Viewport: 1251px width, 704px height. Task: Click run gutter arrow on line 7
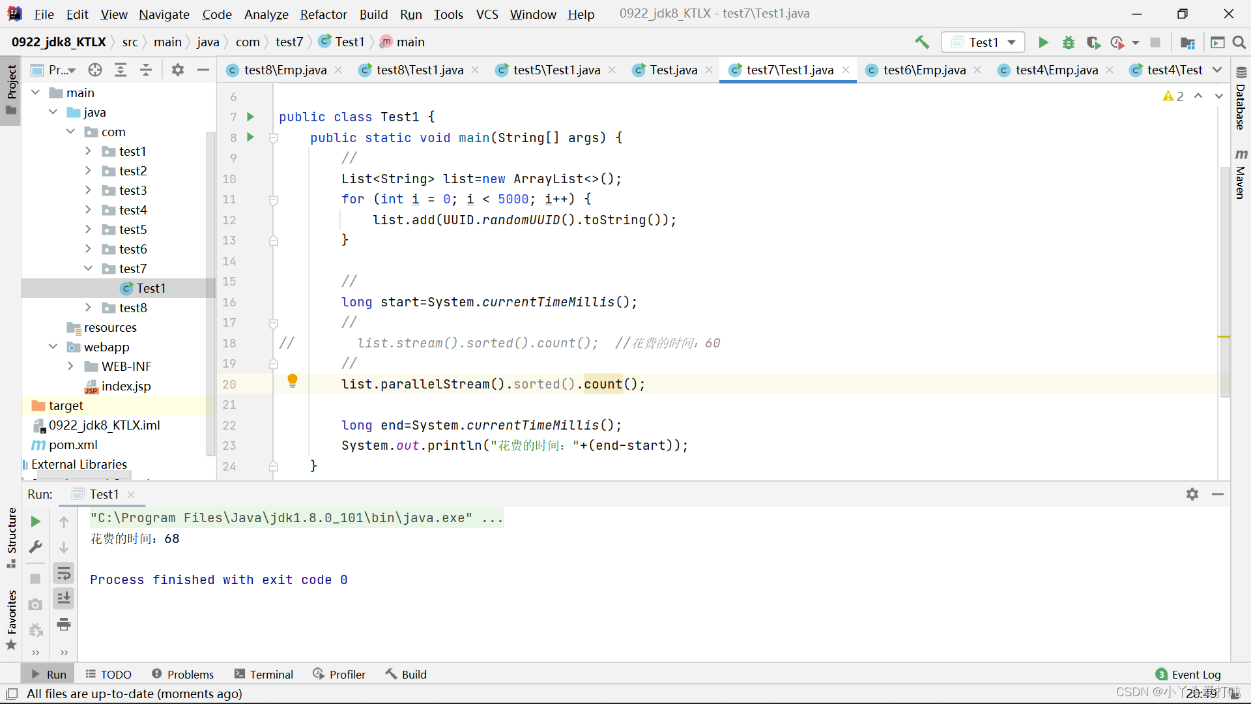250,117
